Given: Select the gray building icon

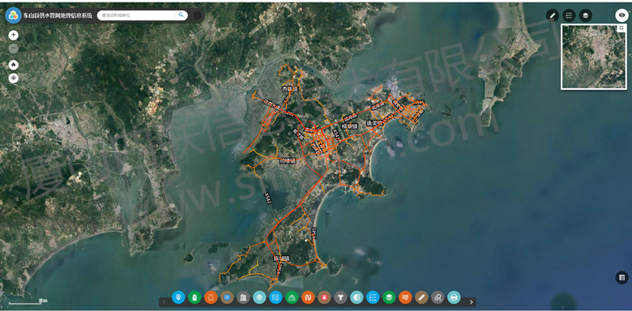Looking at the screenshot, I should click(243, 298).
